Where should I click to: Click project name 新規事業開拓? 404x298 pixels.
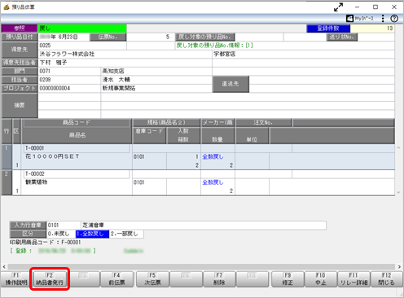point(119,88)
